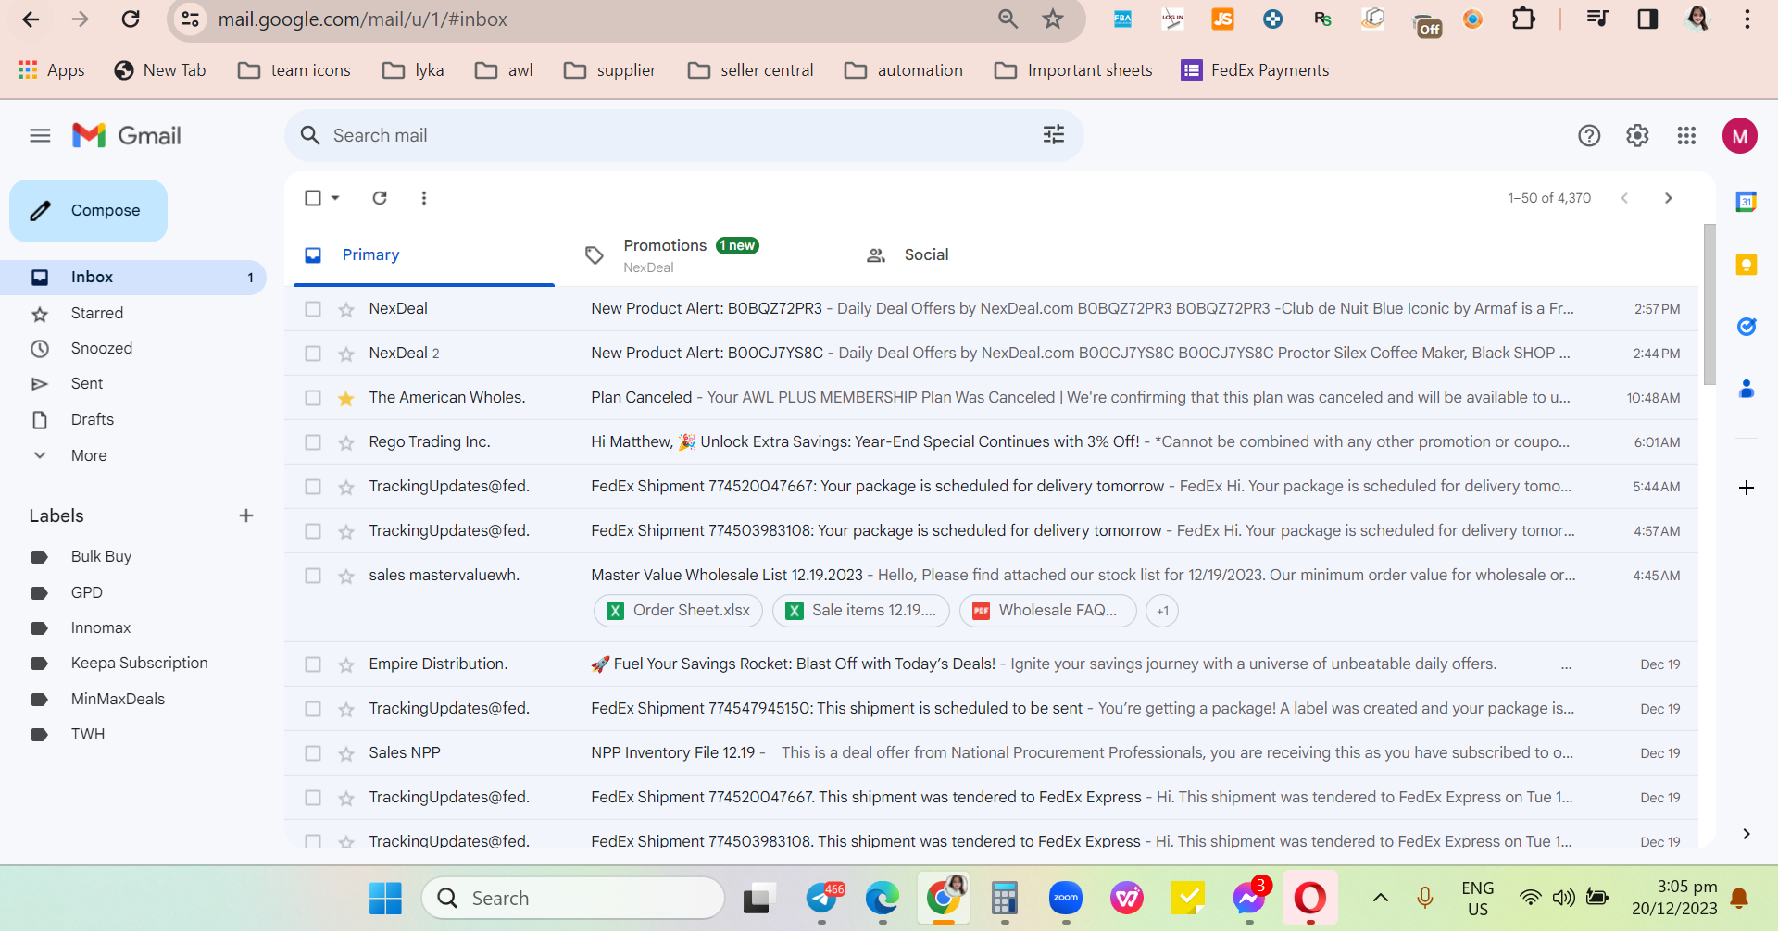The image size is (1778, 931).
Task: Reload the browser page
Action: (131, 19)
